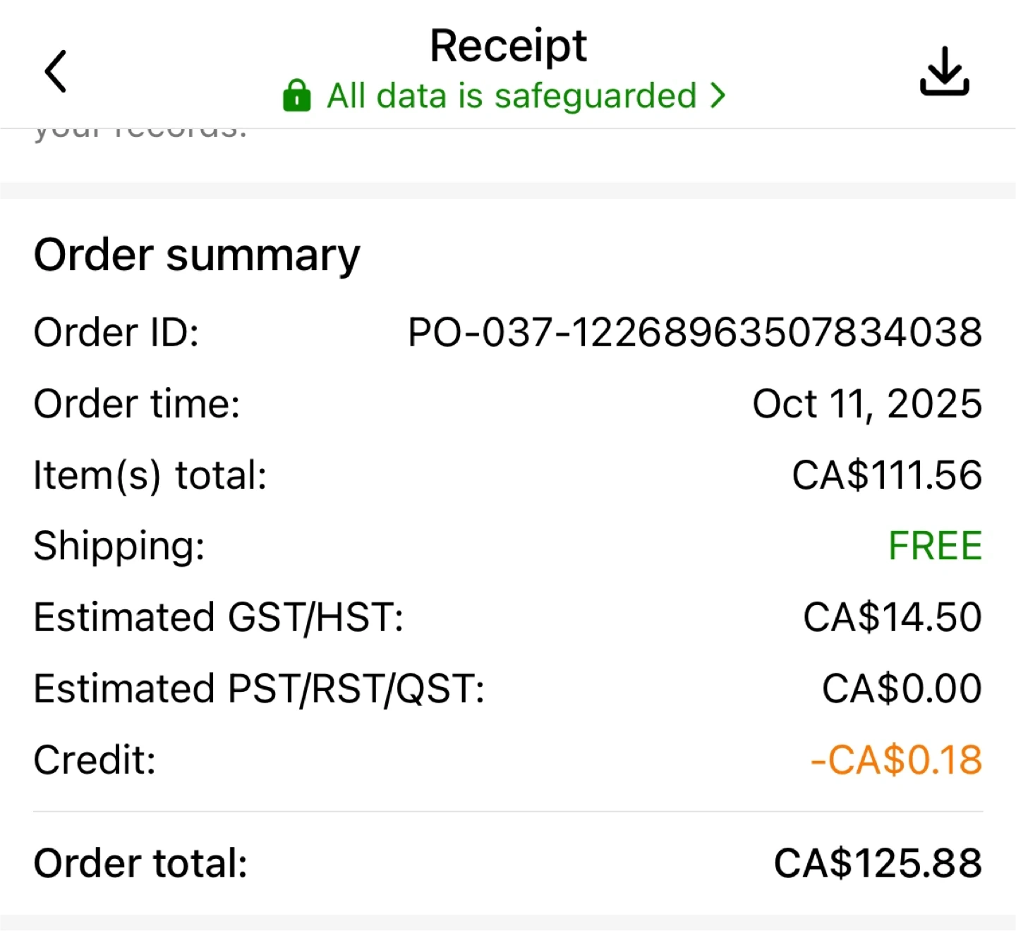The height and width of the screenshot is (933, 1016).
Task: Click the green FREE shipping value
Action: [935, 546]
